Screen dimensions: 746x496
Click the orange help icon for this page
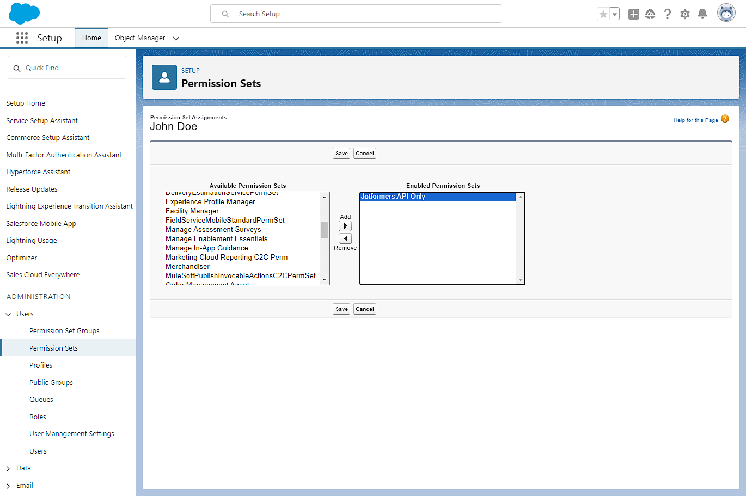click(725, 119)
